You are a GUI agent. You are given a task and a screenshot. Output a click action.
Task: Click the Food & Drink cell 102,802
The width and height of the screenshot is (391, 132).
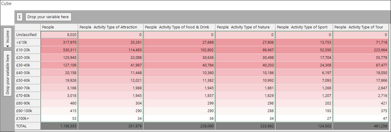tap(179, 50)
